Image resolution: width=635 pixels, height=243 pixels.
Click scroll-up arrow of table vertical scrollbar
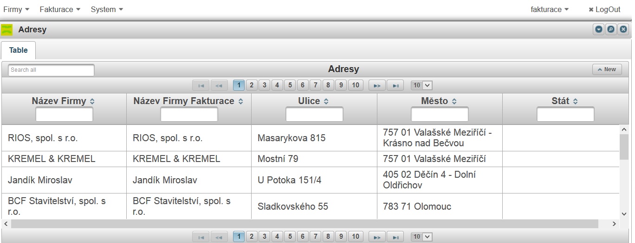624,130
